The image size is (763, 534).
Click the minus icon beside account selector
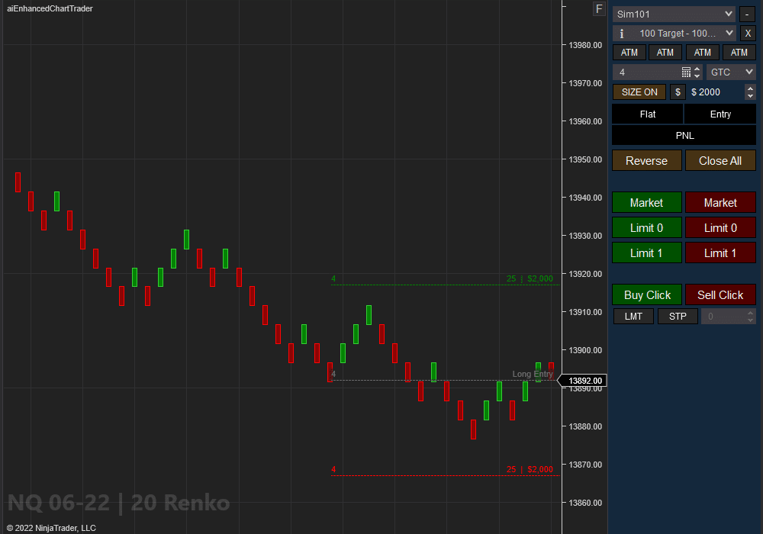(746, 14)
